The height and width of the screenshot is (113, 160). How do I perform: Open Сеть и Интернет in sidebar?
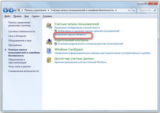click(x=17, y=36)
